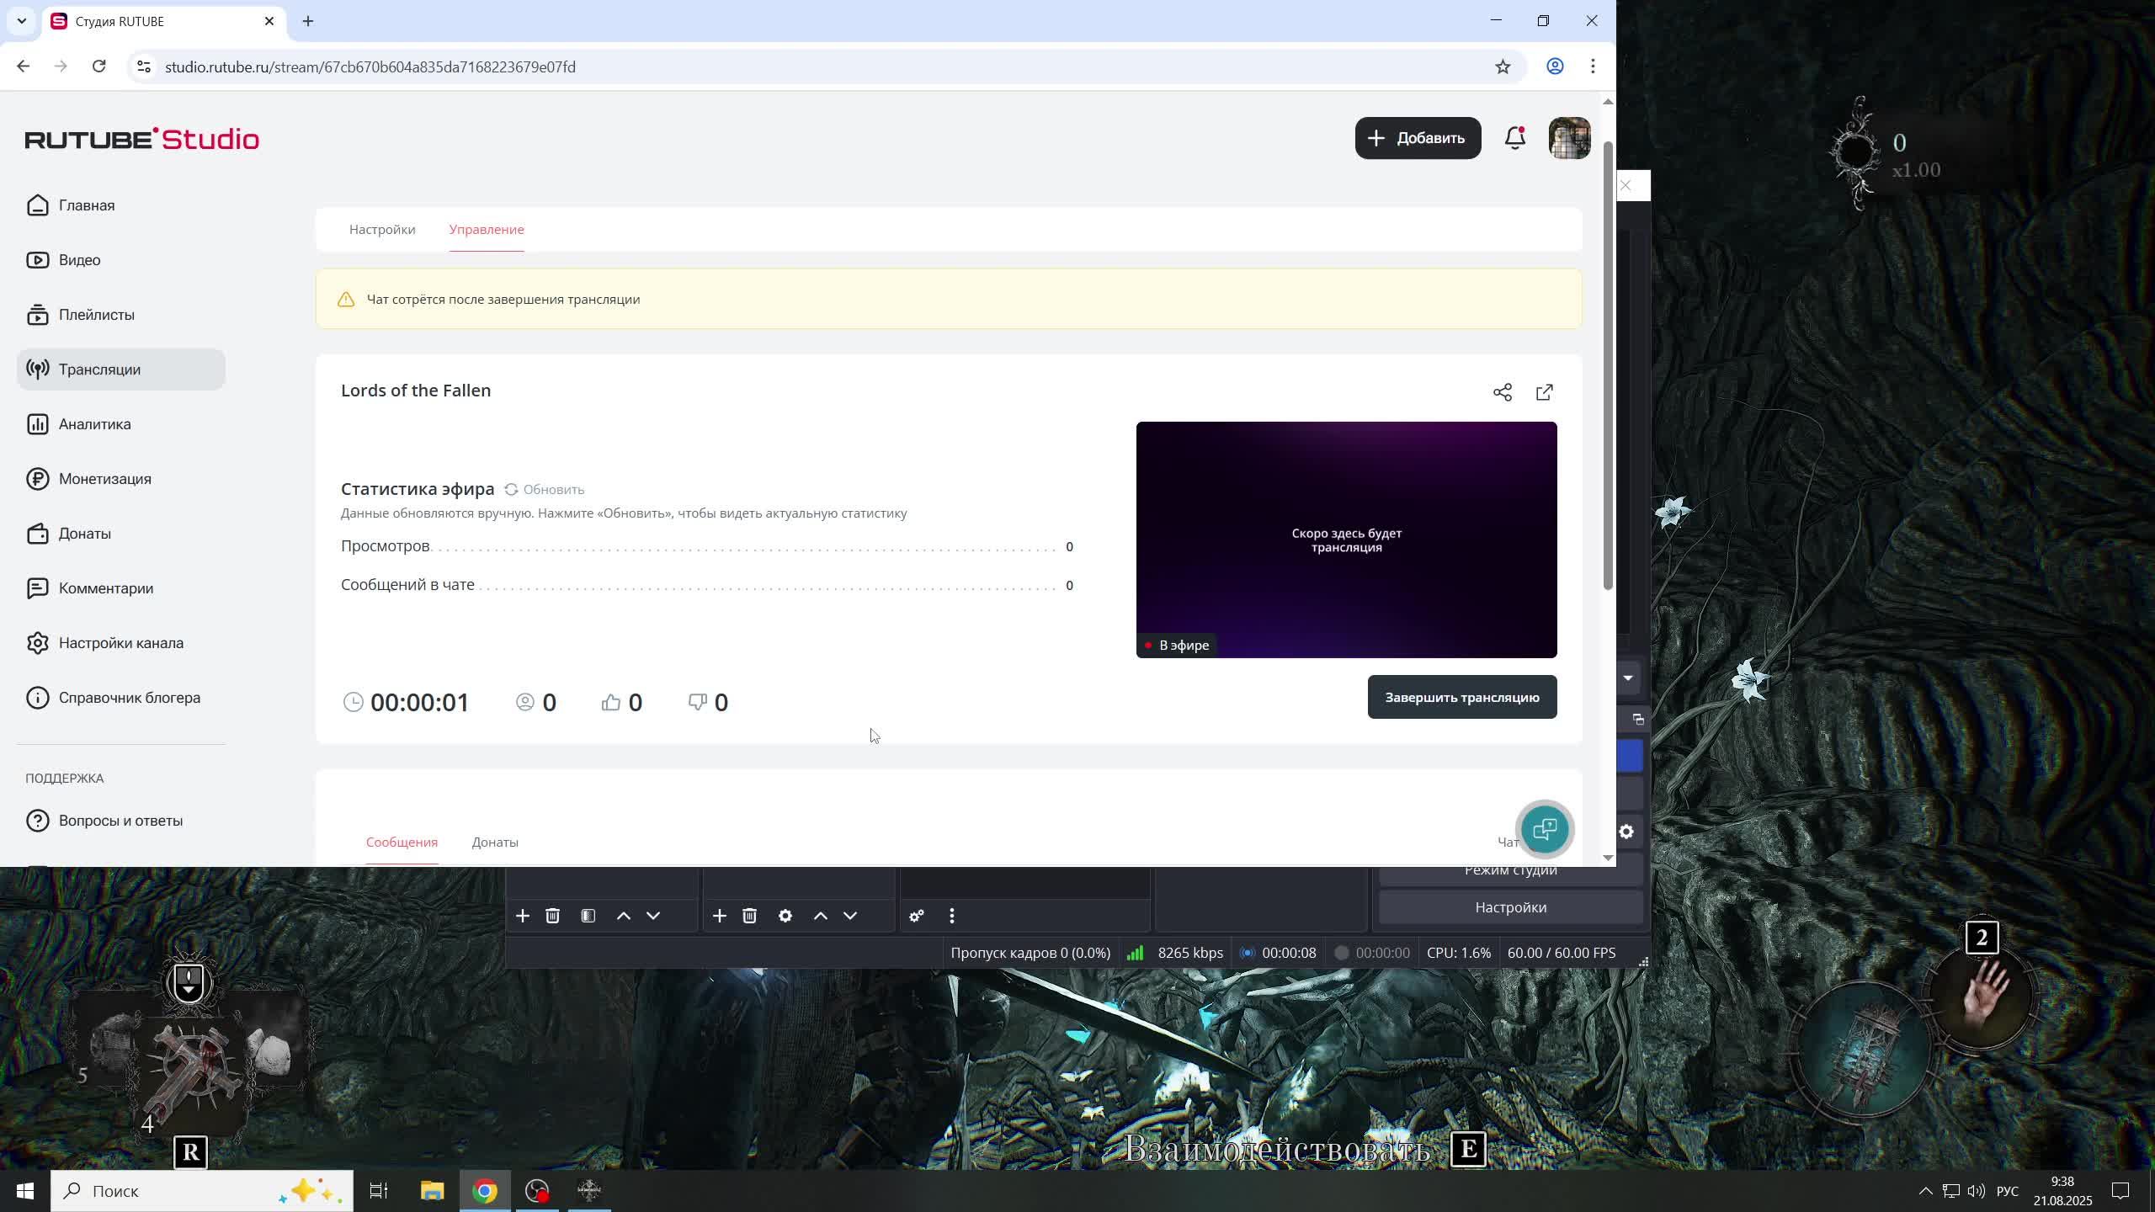Open Chrome from the Windows taskbar
This screenshot has height=1212, width=2155.
click(x=485, y=1191)
